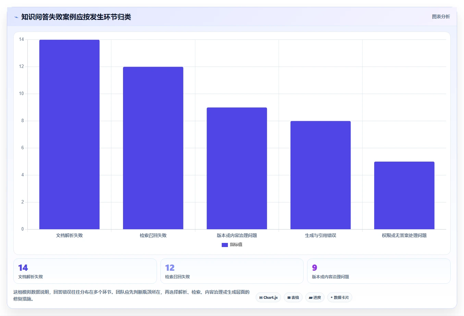
Task: Click the 数据卡片 tag chip
Action: (340, 297)
